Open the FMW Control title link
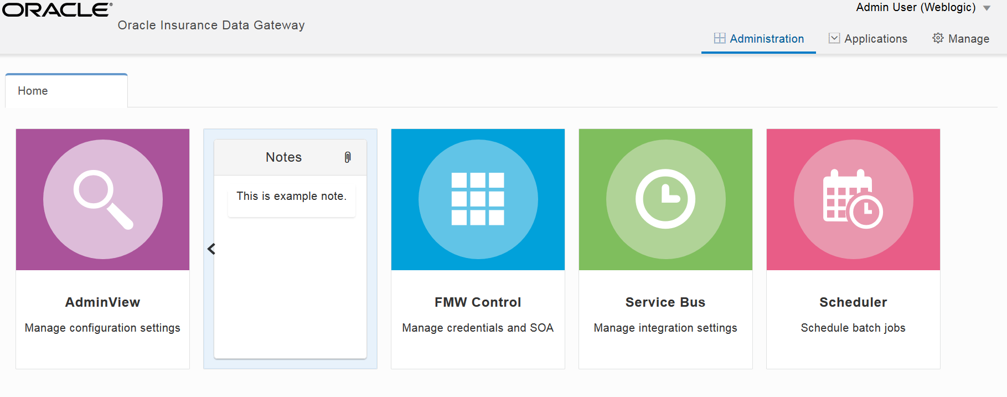This screenshot has height=397, width=1007. (478, 302)
